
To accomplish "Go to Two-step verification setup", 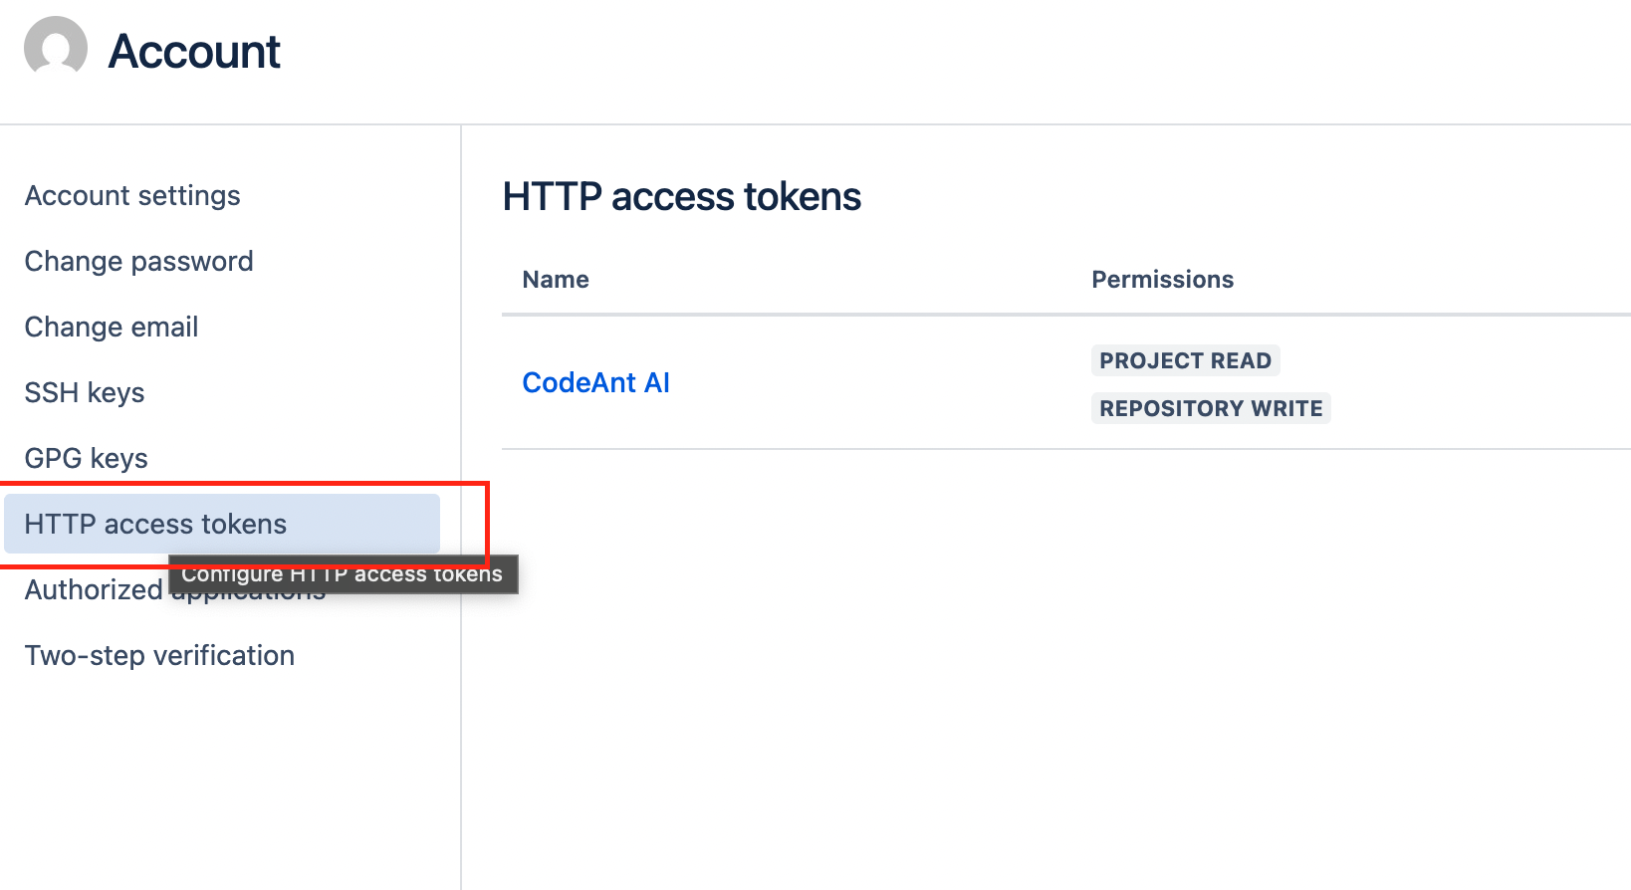I will (159, 655).
